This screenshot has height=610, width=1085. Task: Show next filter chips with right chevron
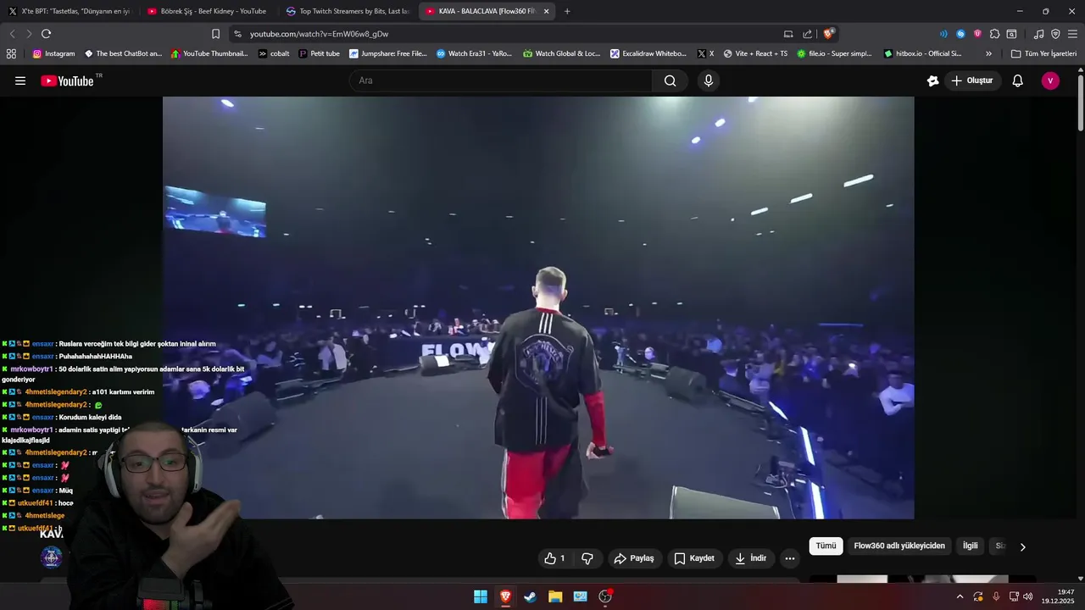1022,546
